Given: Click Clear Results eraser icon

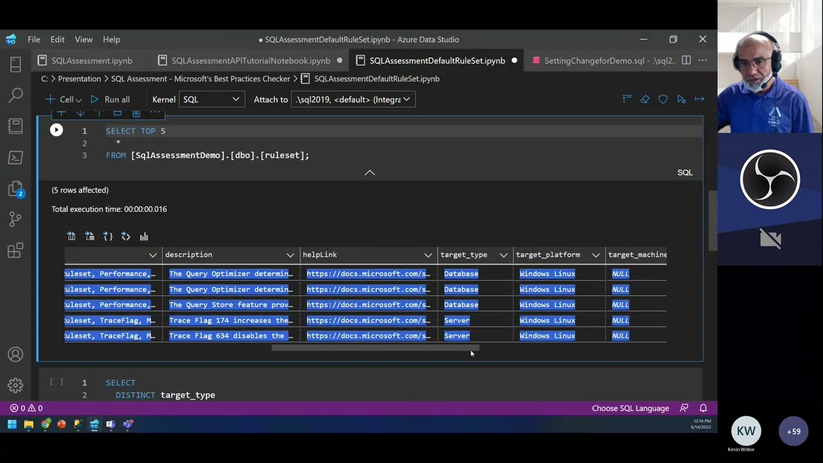Looking at the screenshot, I should pyautogui.click(x=645, y=99).
